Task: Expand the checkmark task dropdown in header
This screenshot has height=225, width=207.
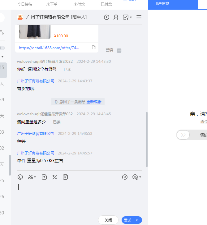Action: 131,17
